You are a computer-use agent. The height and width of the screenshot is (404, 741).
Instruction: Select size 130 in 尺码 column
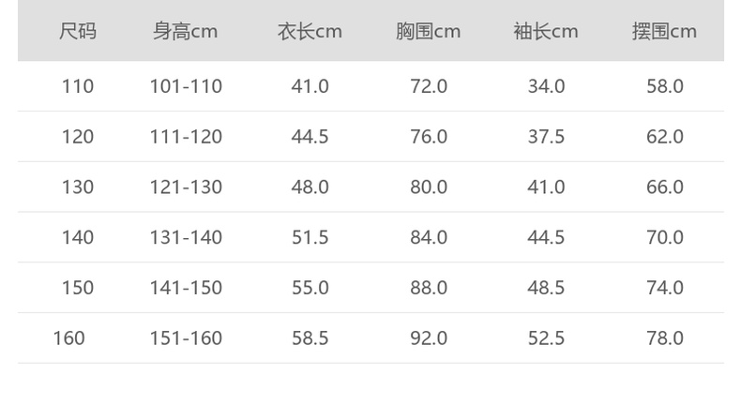pyautogui.click(x=78, y=187)
